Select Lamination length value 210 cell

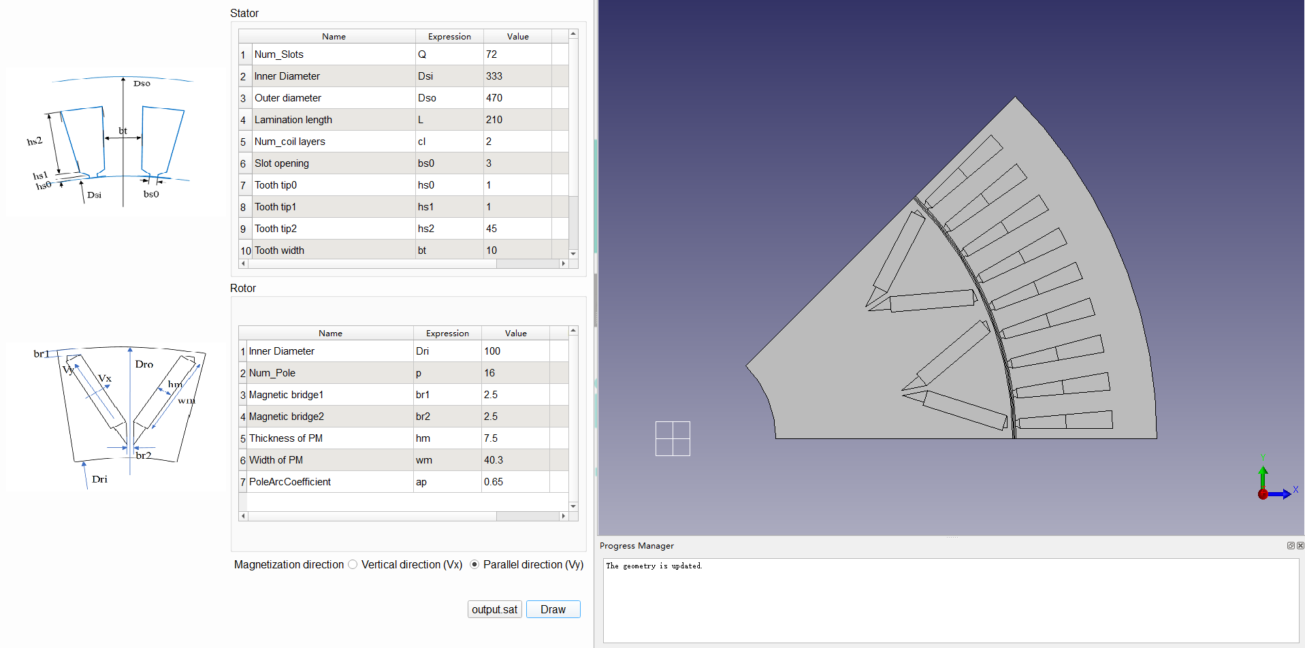click(x=517, y=120)
